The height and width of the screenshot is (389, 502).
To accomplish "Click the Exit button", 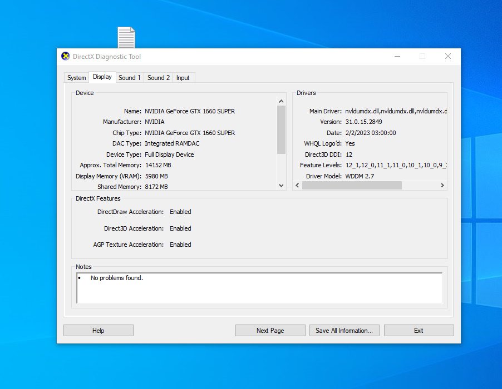I will [x=419, y=331].
